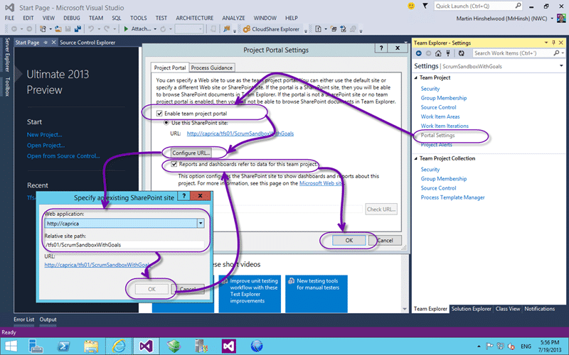Open Work Item Iterations link

tap(445, 126)
